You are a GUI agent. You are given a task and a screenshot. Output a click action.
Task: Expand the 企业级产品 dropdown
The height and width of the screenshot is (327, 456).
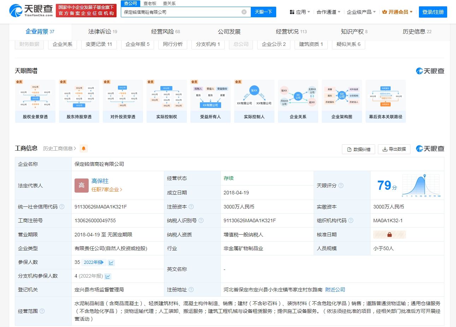pyautogui.click(x=361, y=12)
